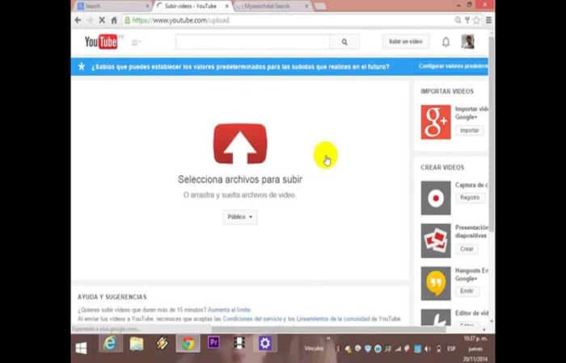Image resolution: width=566 pixels, height=363 pixels.
Task: Open File Explorer from the taskbar
Action: pyautogui.click(x=137, y=343)
